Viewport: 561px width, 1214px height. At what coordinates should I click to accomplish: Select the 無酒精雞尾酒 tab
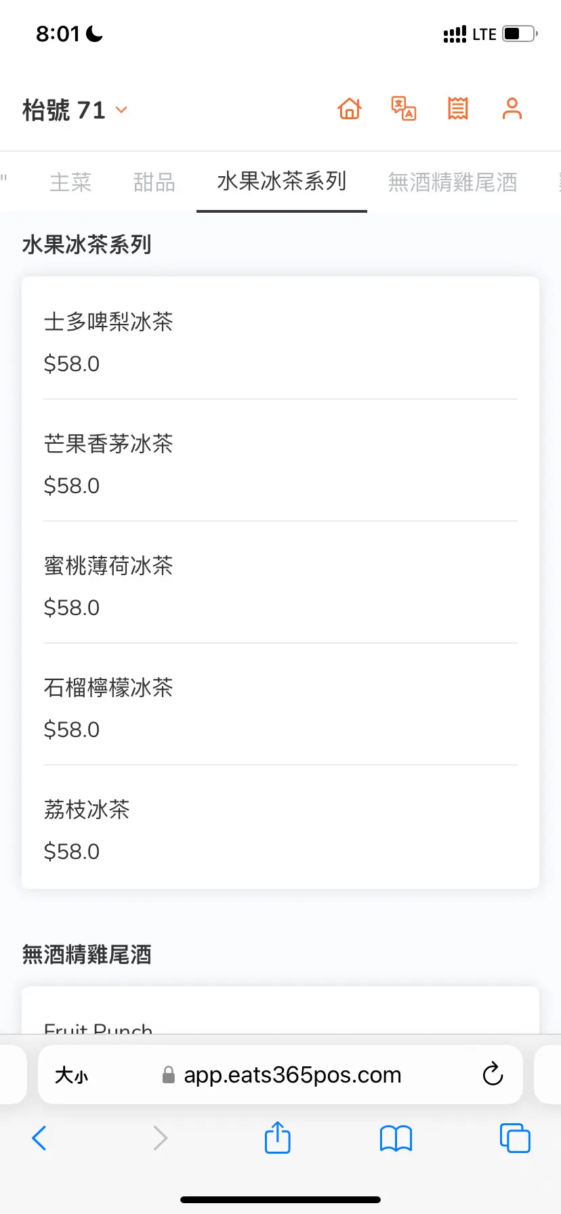click(x=453, y=182)
